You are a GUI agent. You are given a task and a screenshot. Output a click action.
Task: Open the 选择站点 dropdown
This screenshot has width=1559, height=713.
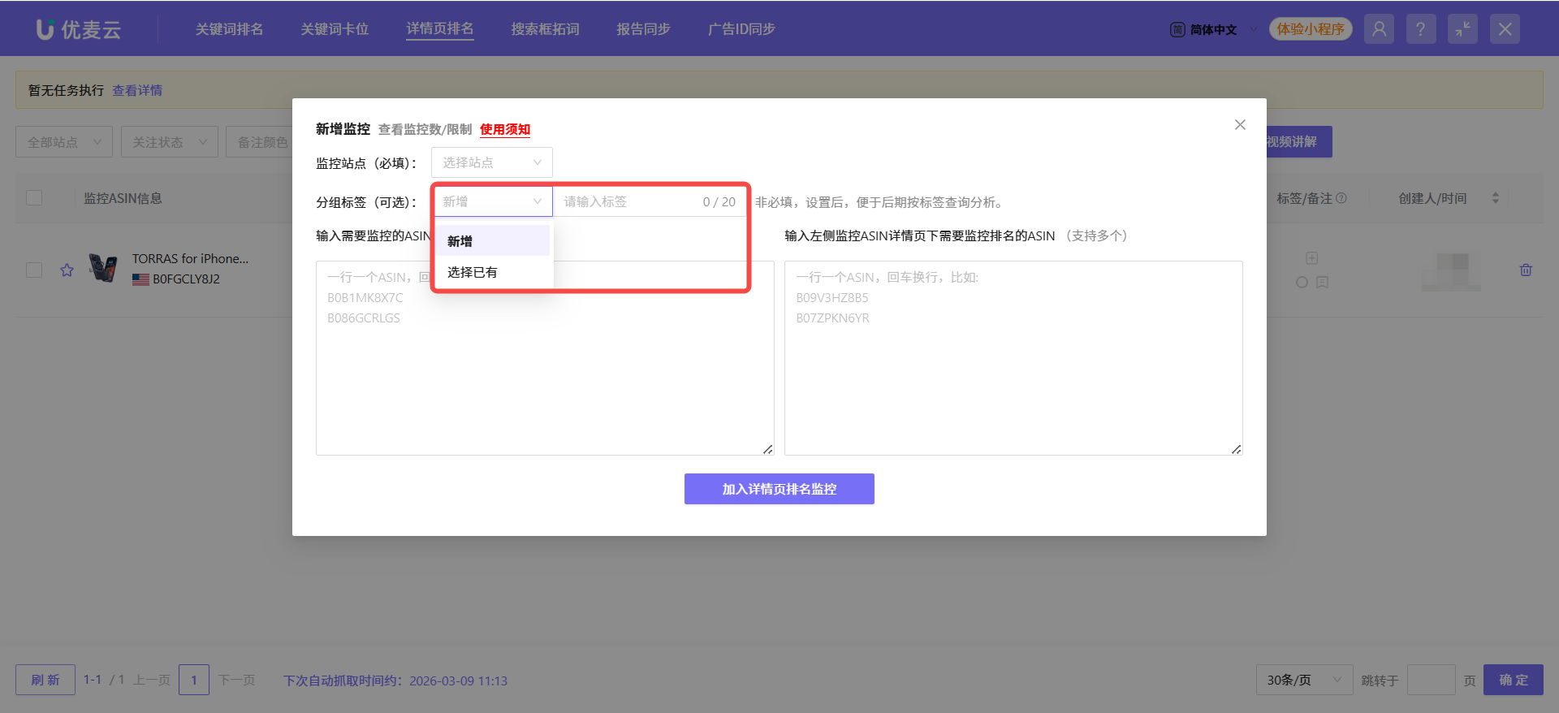click(x=492, y=162)
